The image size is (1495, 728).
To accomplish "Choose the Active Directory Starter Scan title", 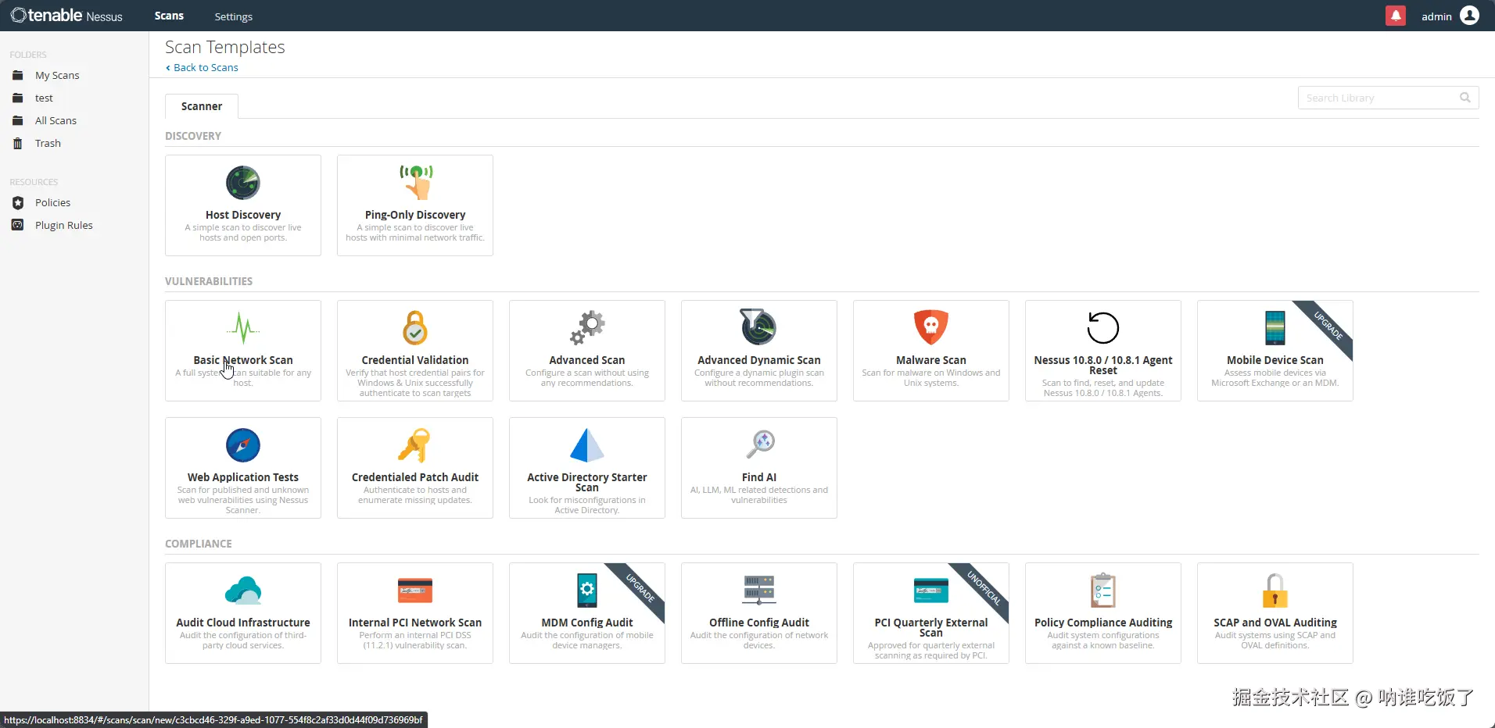I will [x=587, y=482].
